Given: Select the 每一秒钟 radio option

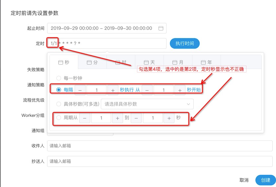Looking at the screenshot, I should coord(59,78).
